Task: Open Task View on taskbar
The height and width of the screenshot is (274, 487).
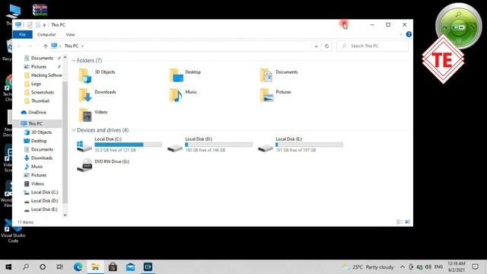Action: coord(59,267)
